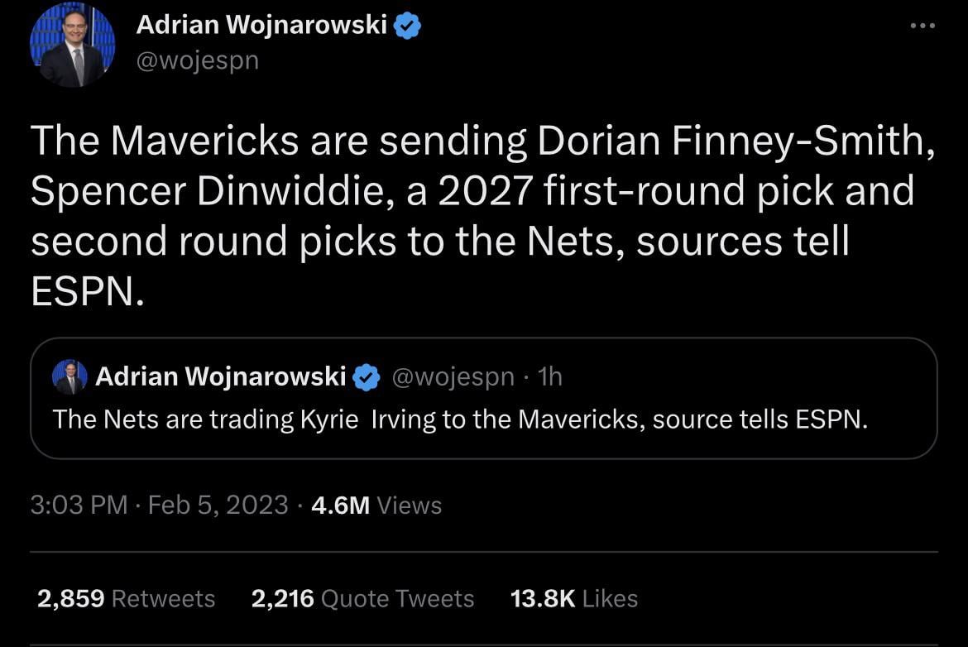Viewport: 968px width, 647px height.
Task: Click the 3:03 PM time of the tweet
Action: [79, 505]
